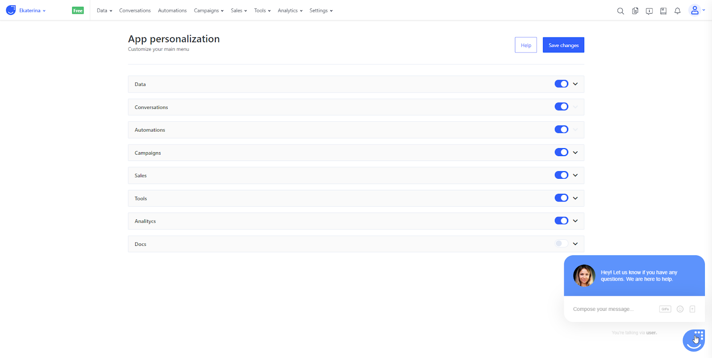The width and height of the screenshot is (712, 358).
Task: Turn off the Conversations toggle
Action: tap(561, 107)
